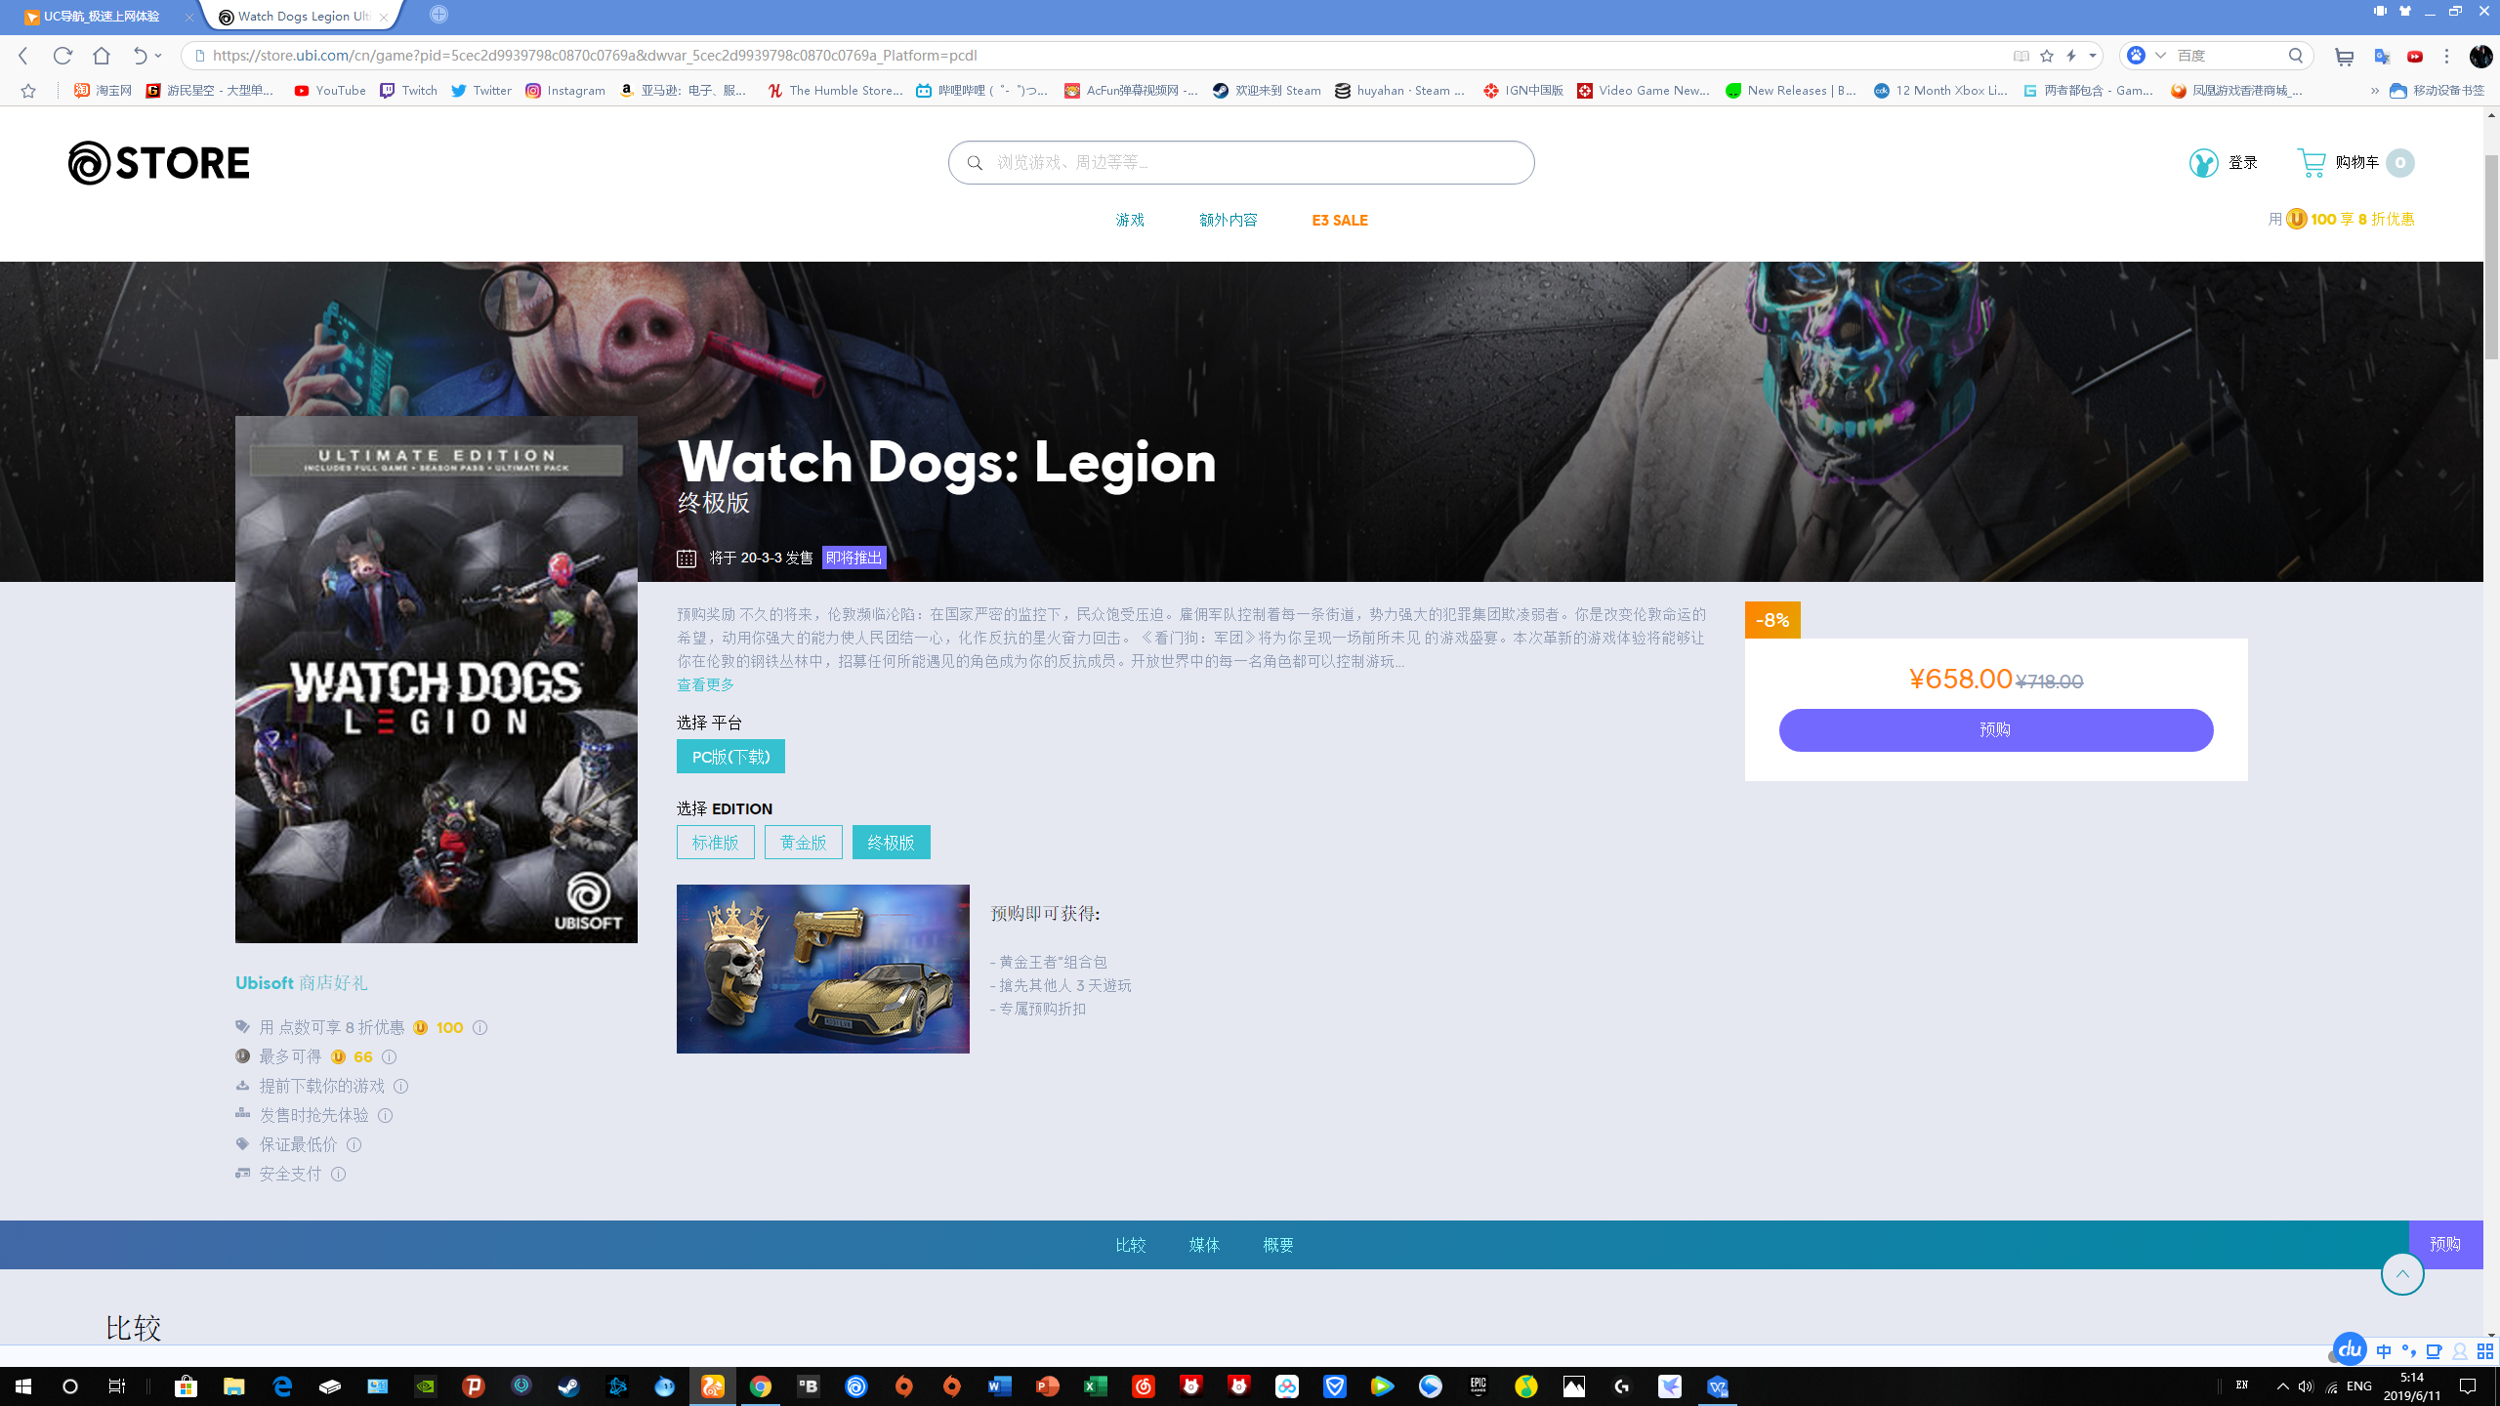Click the browser back arrow
2500x1406 pixels.
(x=23, y=56)
